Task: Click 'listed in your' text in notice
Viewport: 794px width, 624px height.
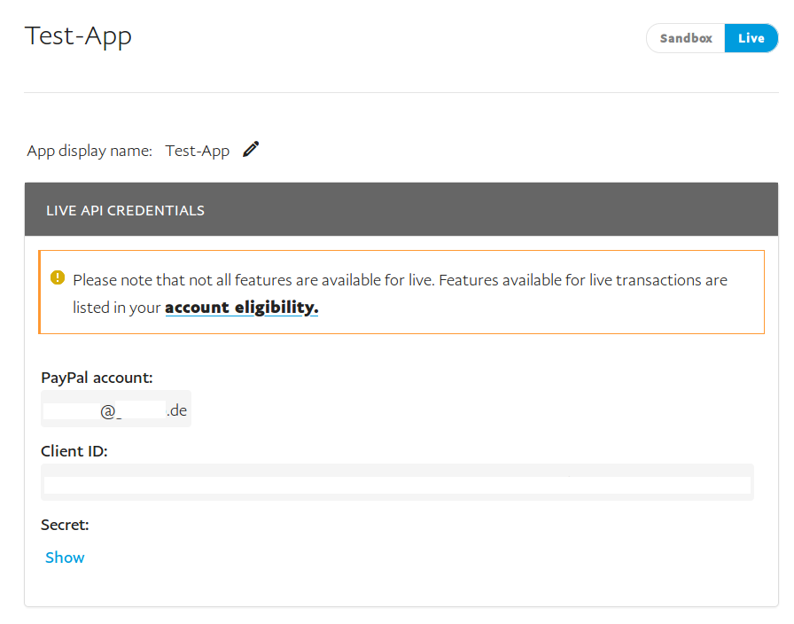Action: 117,308
